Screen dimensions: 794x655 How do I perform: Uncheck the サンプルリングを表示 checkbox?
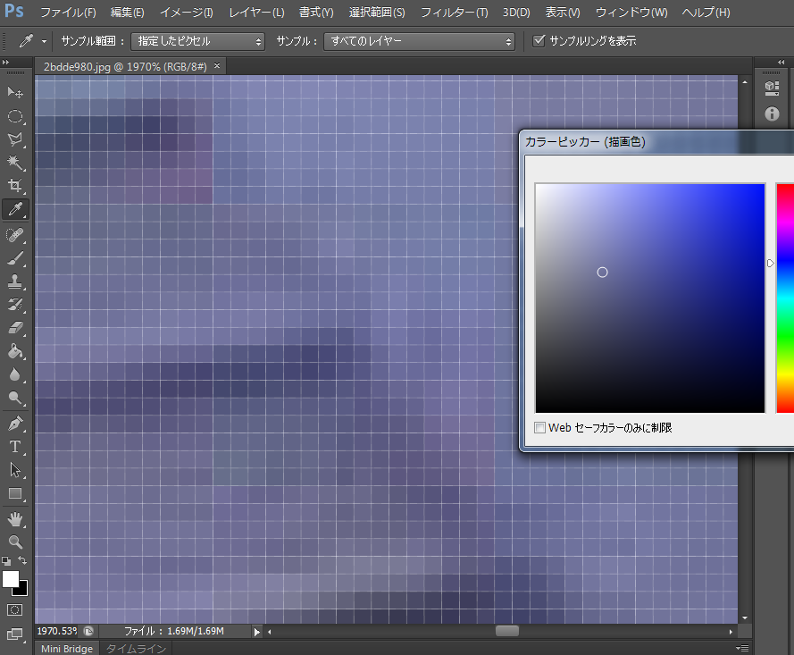[x=539, y=41]
